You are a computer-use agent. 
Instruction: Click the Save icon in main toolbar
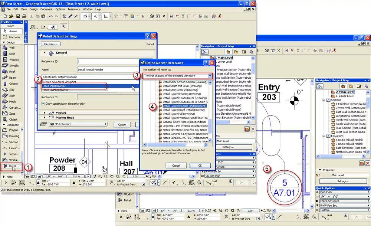pyautogui.click(x=18, y=16)
